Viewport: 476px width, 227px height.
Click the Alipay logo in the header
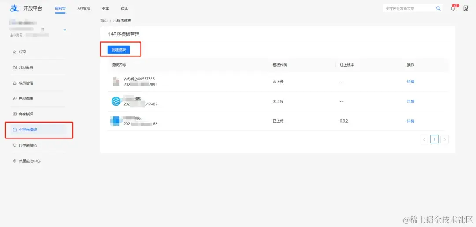point(14,8)
